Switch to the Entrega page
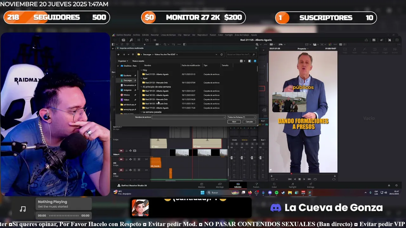406x228 pixels. pos(311,185)
